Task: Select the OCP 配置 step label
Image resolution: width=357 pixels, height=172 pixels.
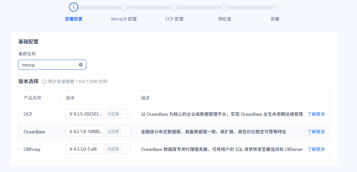Action: point(174,19)
